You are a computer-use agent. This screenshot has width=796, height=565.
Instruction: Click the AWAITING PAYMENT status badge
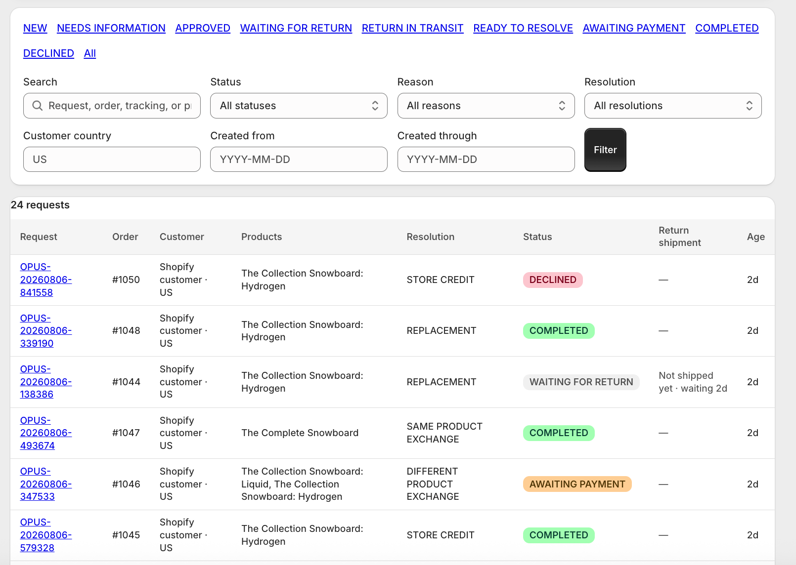(x=577, y=484)
